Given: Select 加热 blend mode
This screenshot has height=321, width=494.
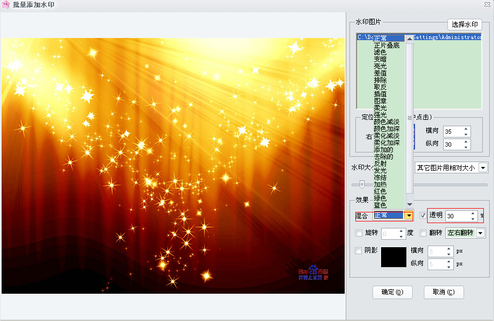Looking at the screenshot, I should click(x=380, y=184).
